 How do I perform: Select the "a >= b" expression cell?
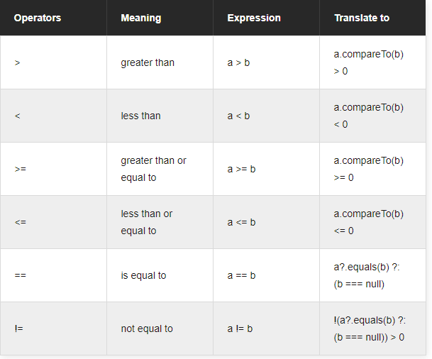(241, 169)
